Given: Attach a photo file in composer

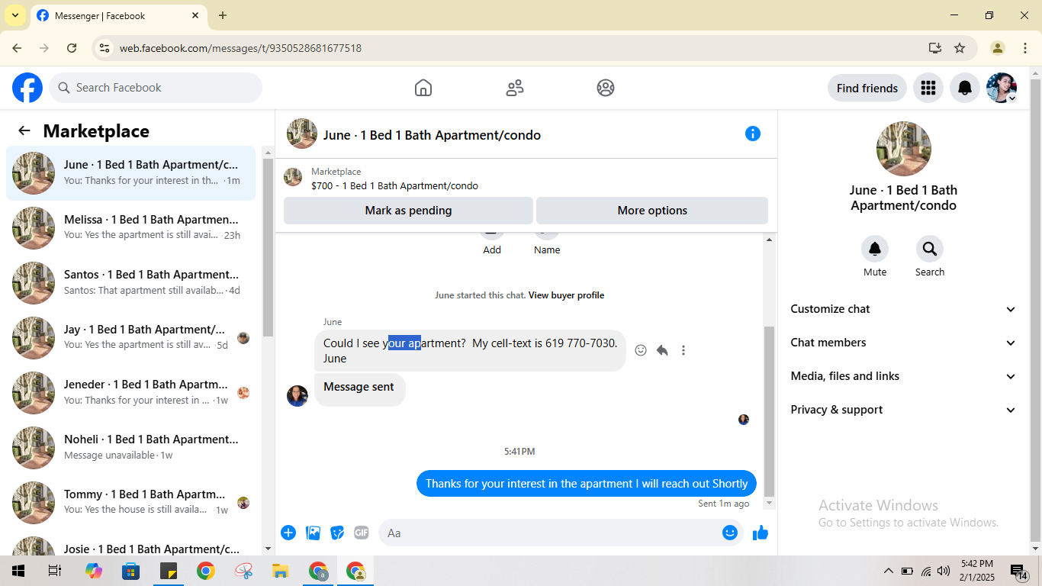Looking at the screenshot, I should point(313,533).
